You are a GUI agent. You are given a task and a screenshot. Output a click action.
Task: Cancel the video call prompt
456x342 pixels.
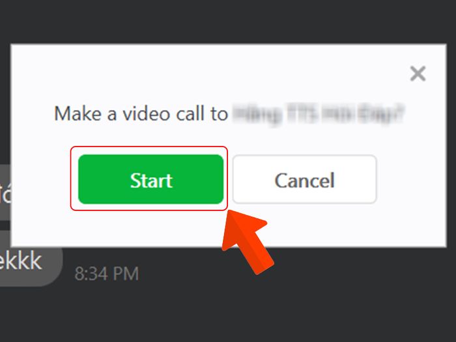pyautogui.click(x=304, y=179)
